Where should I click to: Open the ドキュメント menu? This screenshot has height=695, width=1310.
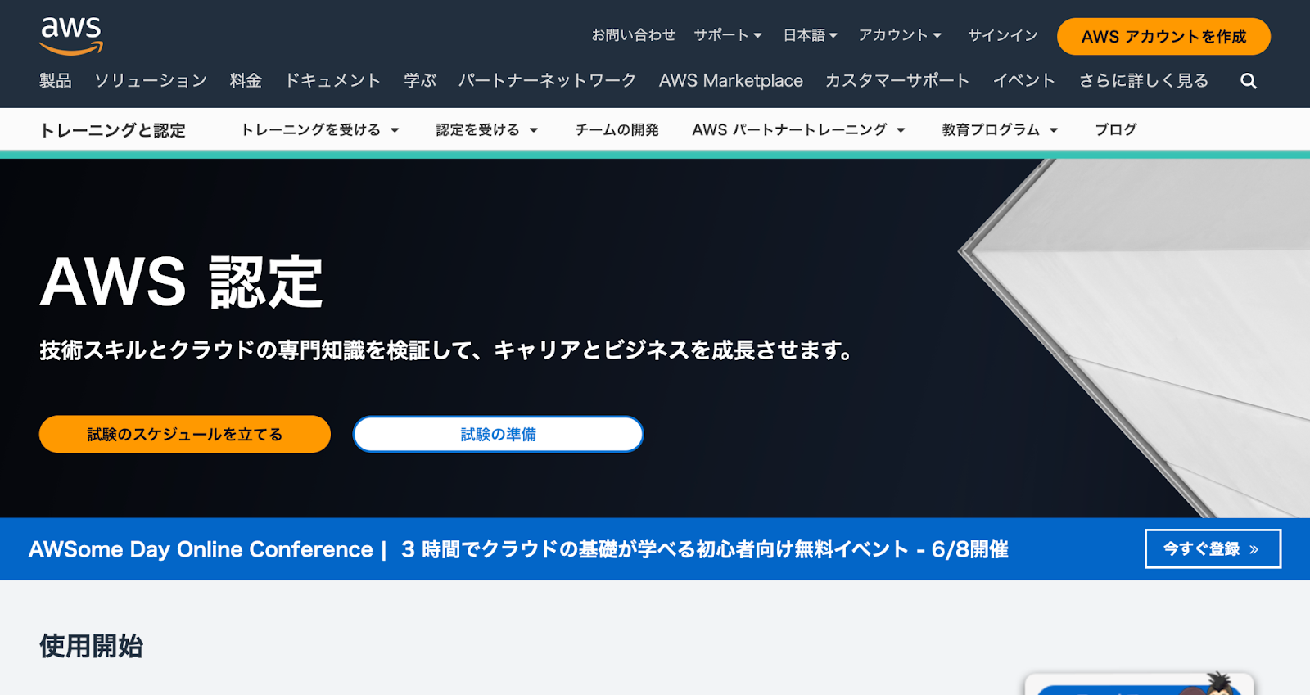(332, 80)
